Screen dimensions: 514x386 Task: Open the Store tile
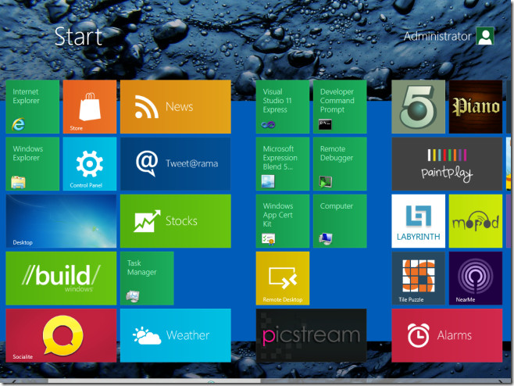(90, 106)
